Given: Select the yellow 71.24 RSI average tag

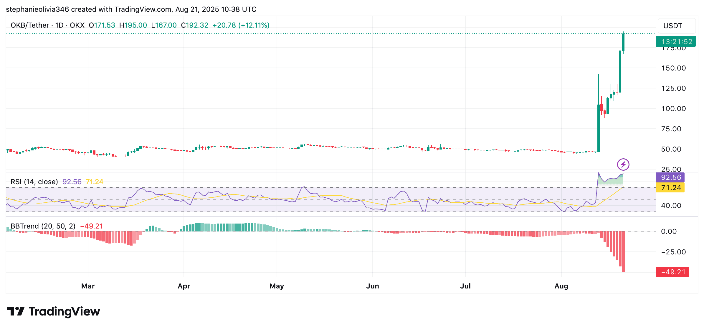Looking at the screenshot, I should pyautogui.click(x=670, y=188).
